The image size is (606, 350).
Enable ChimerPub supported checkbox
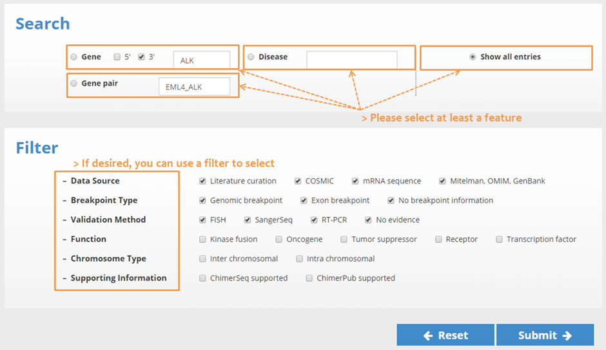(x=309, y=278)
